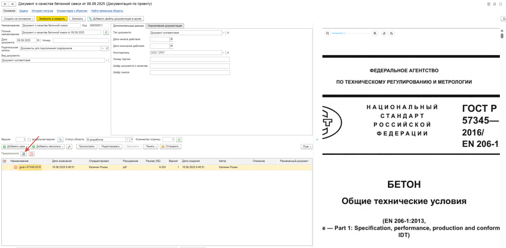This screenshot has height=248, width=506.
Task: Expand the Создать на основании menu
Action: tap(18, 19)
